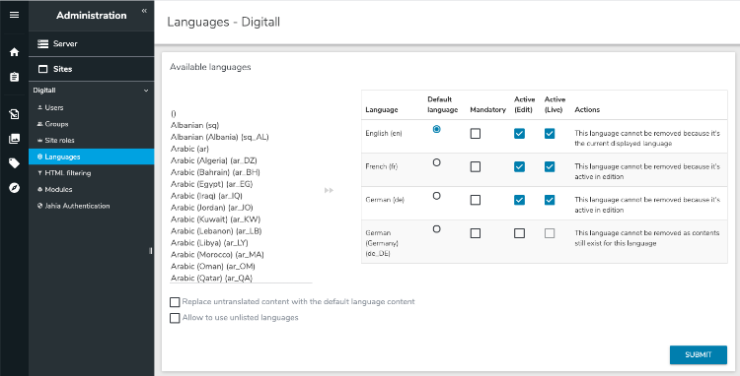Submit the language settings

click(698, 354)
